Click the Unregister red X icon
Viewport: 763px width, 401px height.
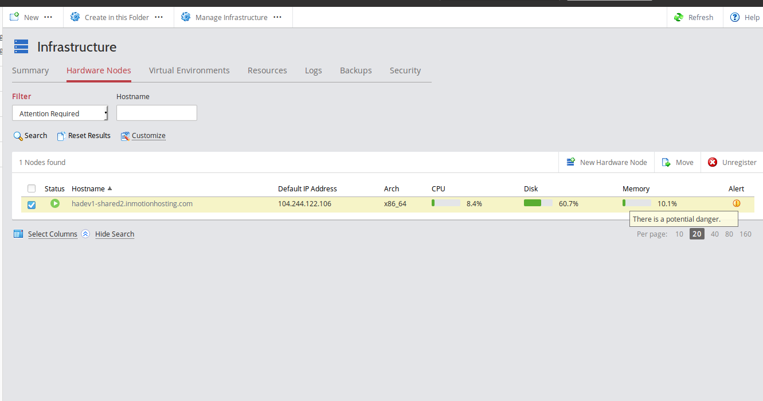(713, 162)
